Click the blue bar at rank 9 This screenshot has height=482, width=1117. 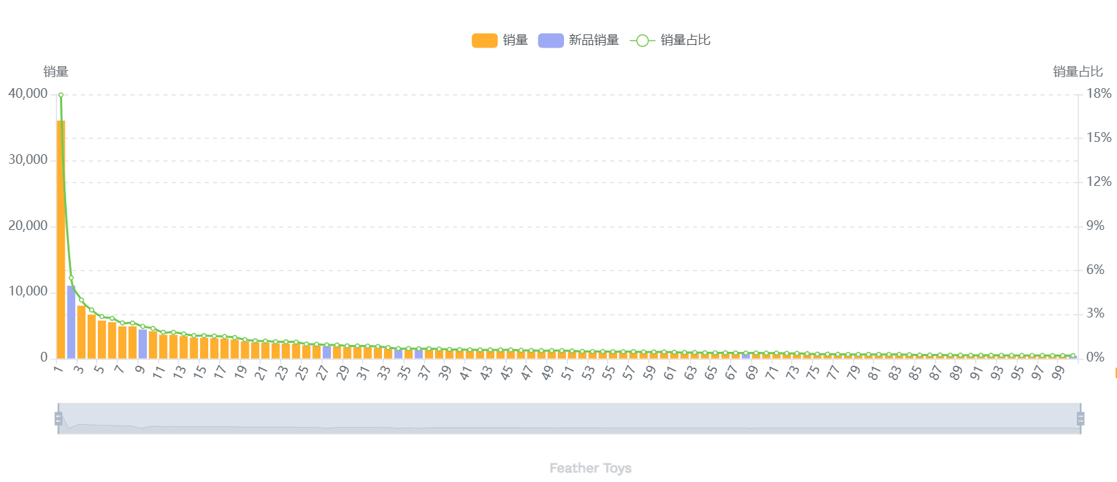pyautogui.click(x=143, y=344)
